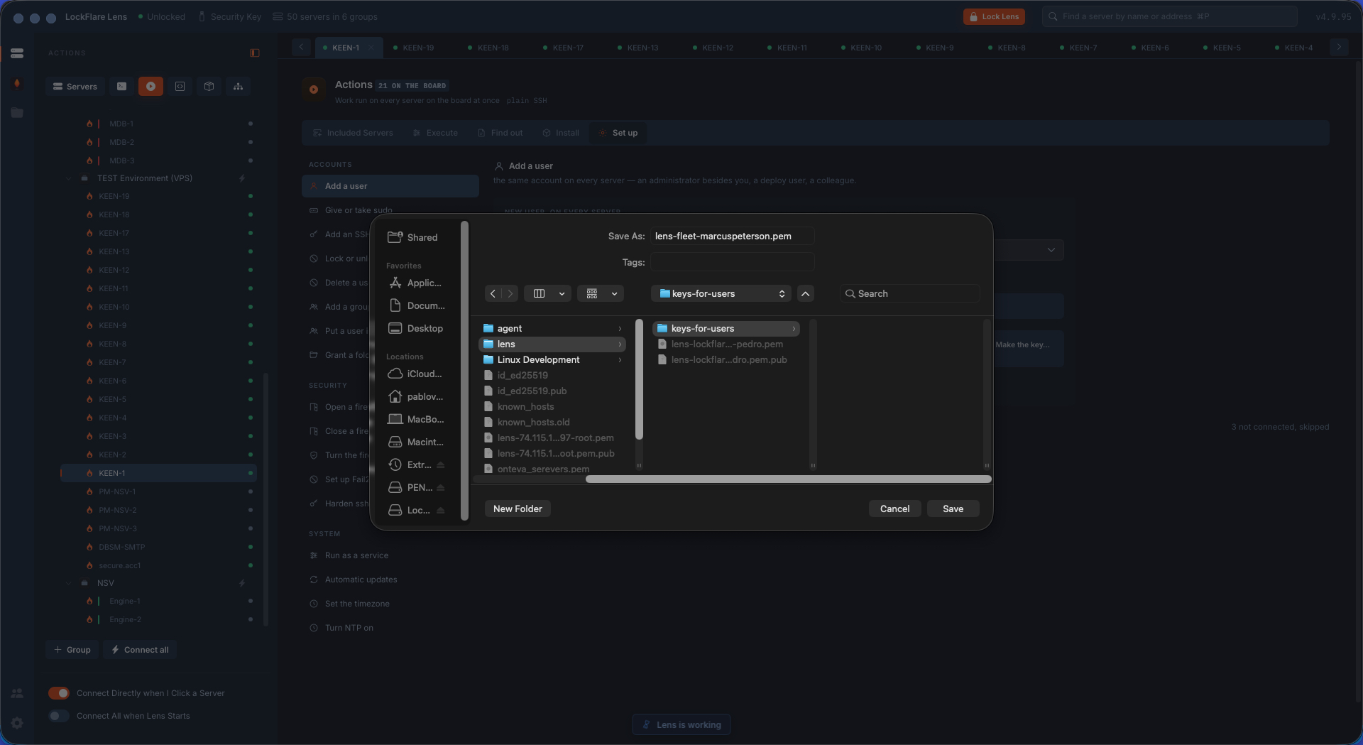Collapse the Actions side panel icon

255,53
